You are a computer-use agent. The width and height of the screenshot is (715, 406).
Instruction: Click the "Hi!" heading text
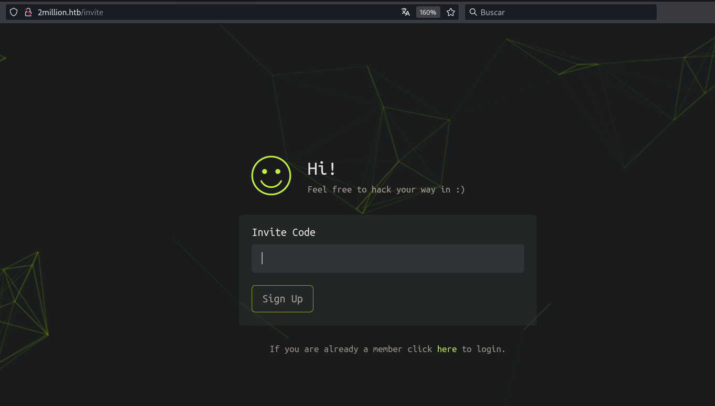pyautogui.click(x=321, y=168)
